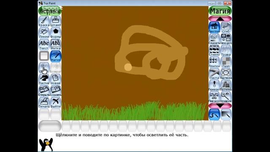Pick the Пикассо magic effect with faces icon
Viewport: 270px width, 152px height.
click(x=214, y=97)
